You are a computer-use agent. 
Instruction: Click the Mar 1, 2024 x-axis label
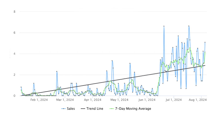(x=65, y=100)
